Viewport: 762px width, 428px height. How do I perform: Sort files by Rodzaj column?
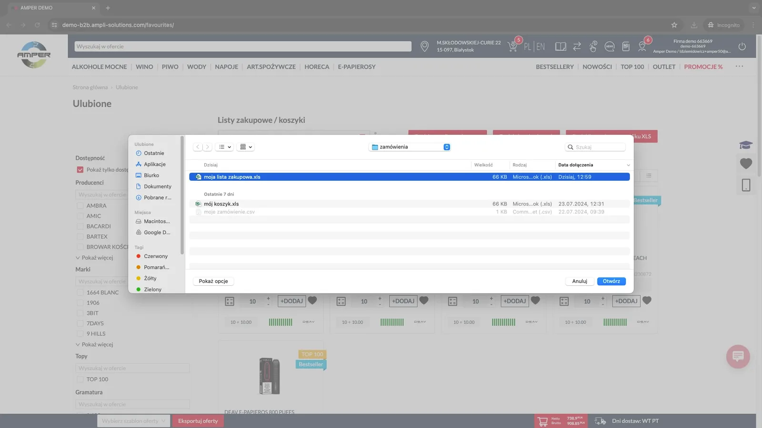pos(520,165)
